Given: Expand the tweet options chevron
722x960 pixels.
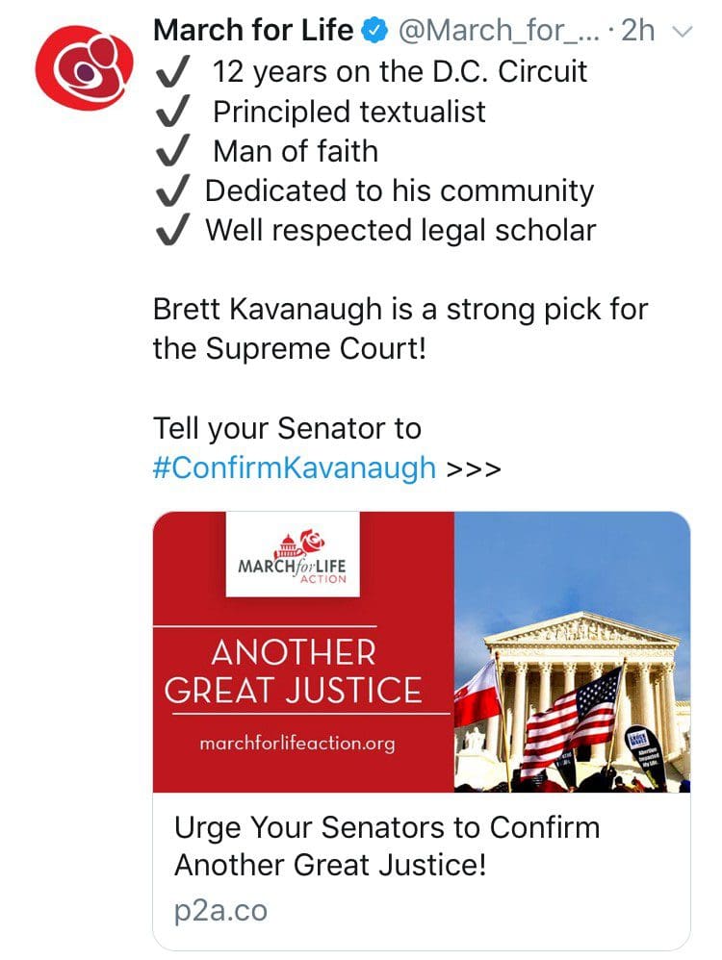Looking at the screenshot, I should (682, 32).
